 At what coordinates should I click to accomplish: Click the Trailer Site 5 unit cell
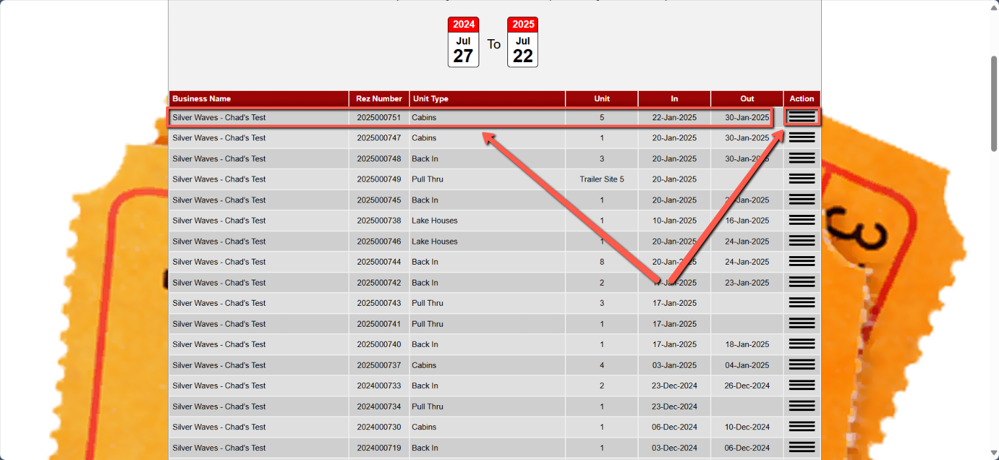pyautogui.click(x=602, y=179)
